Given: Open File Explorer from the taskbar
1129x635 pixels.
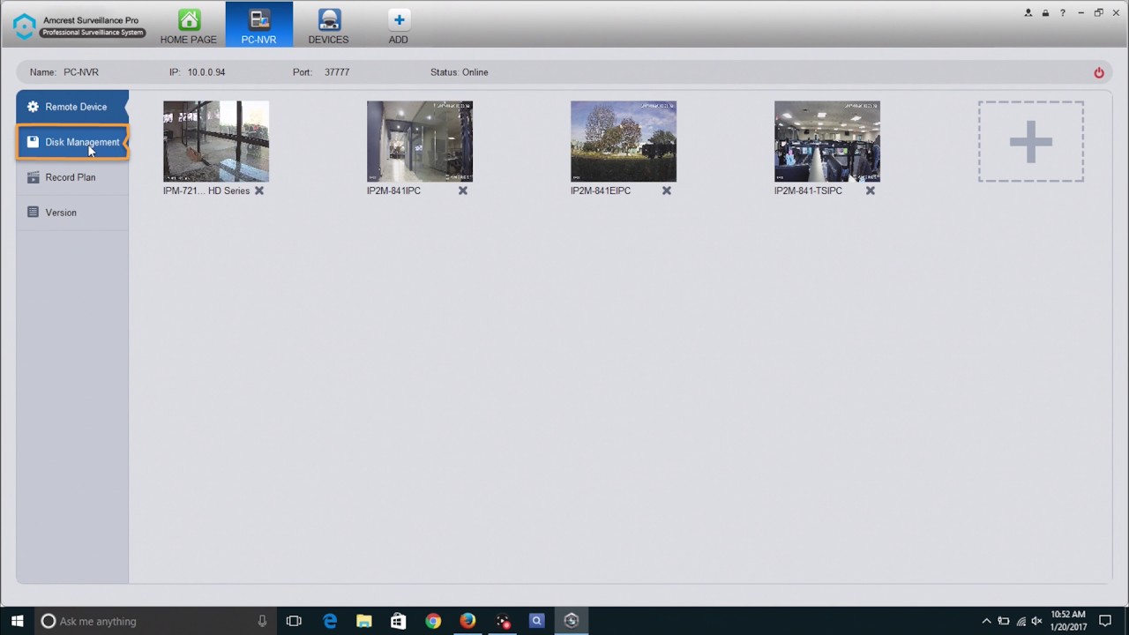Looking at the screenshot, I should pyautogui.click(x=364, y=621).
